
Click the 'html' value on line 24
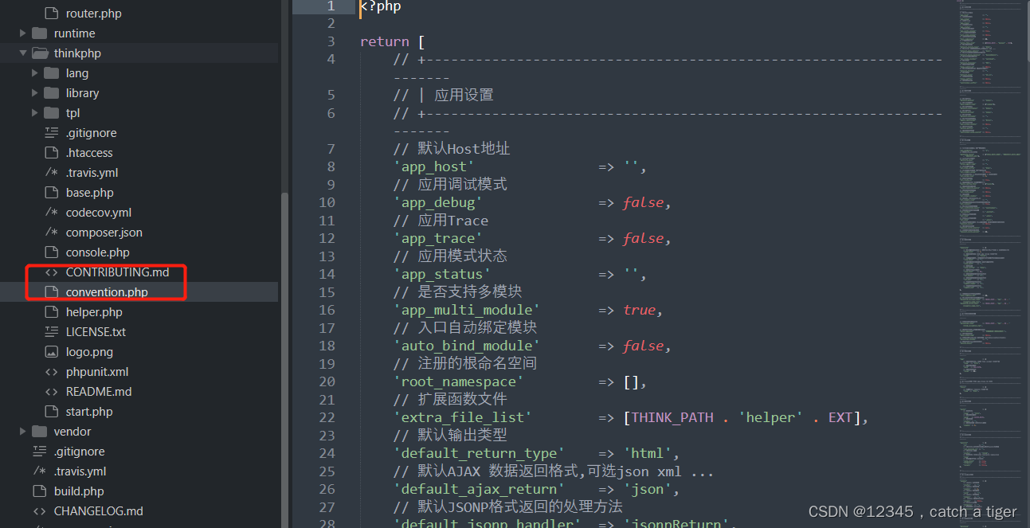coord(648,454)
